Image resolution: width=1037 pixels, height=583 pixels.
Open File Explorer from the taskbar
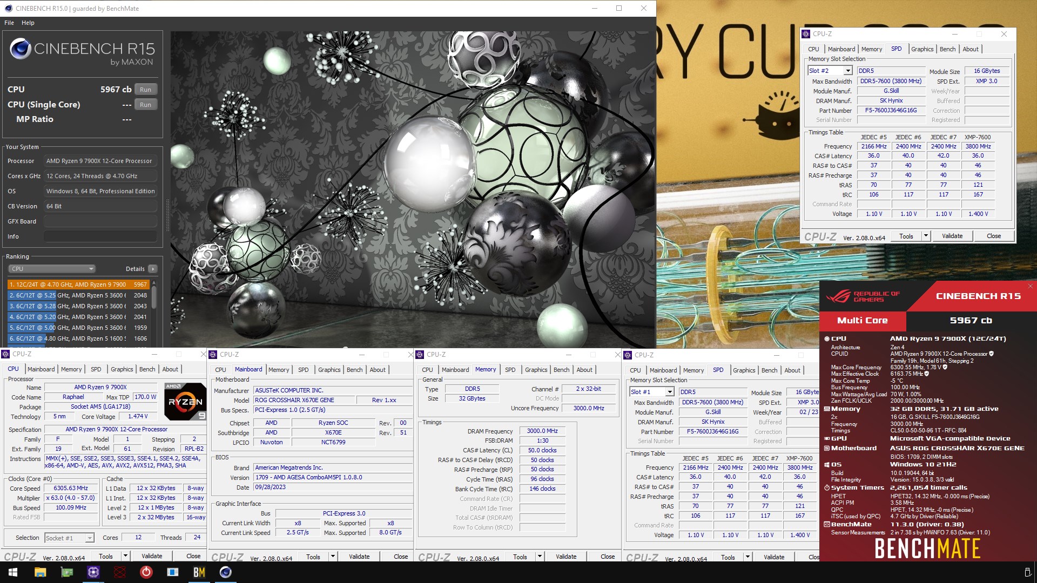point(40,572)
